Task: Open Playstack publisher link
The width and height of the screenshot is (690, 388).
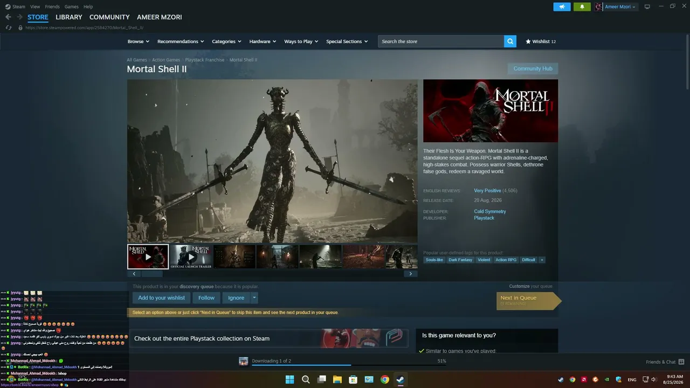Action: click(484, 218)
